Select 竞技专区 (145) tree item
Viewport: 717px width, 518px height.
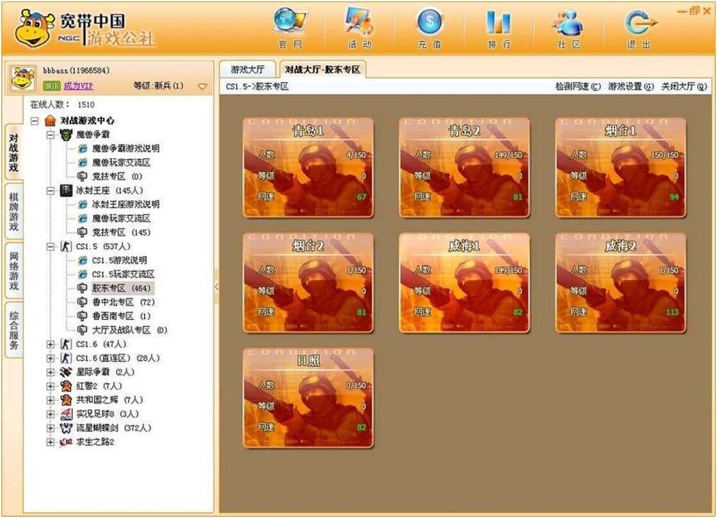tap(121, 232)
